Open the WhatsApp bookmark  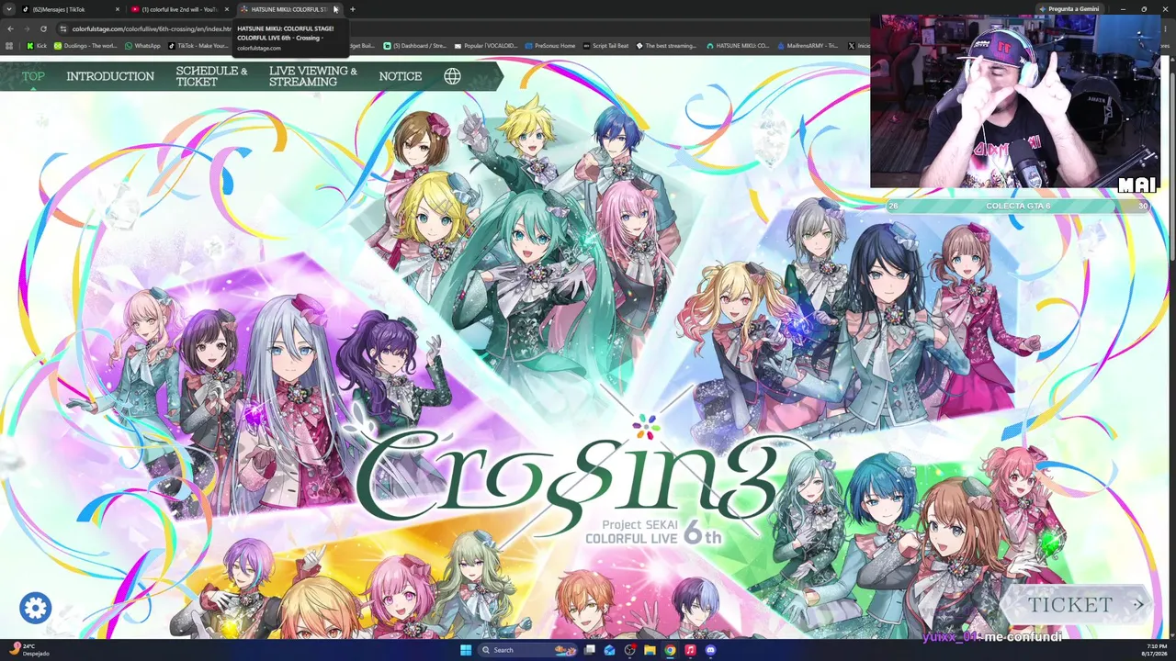pyautogui.click(x=142, y=45)
